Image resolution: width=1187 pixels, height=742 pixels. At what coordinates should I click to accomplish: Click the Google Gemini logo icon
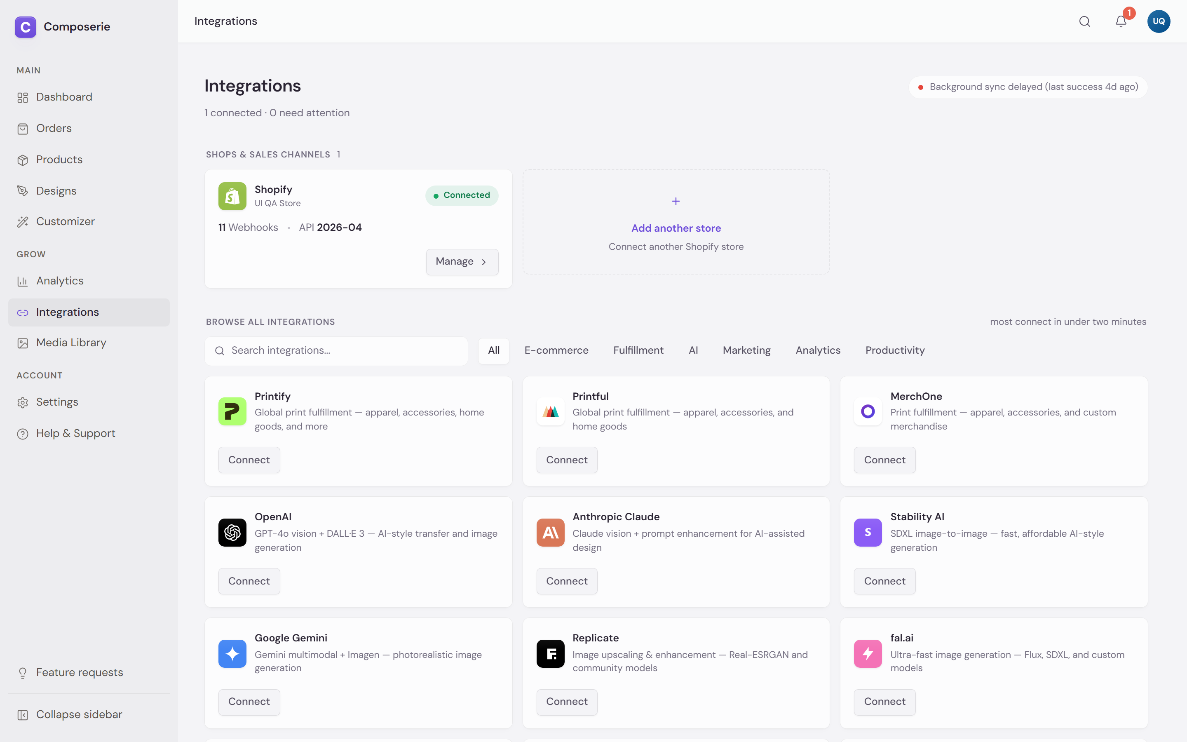232,654
